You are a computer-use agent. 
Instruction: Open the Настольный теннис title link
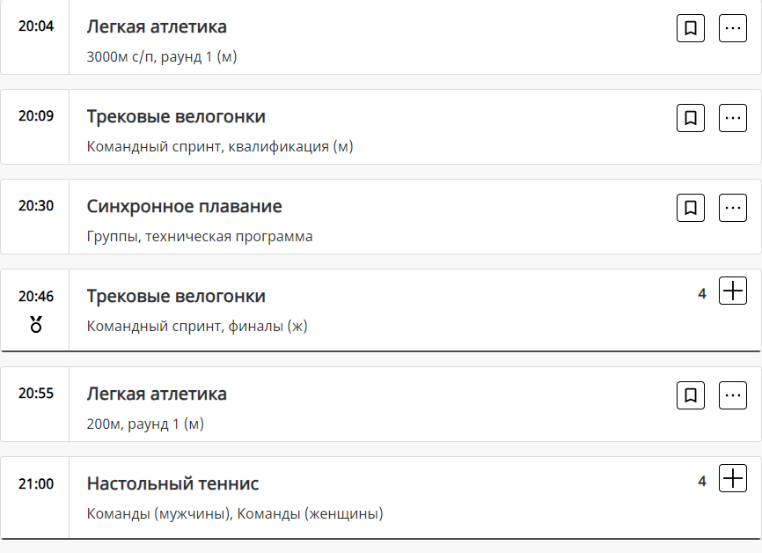point(172,483)
